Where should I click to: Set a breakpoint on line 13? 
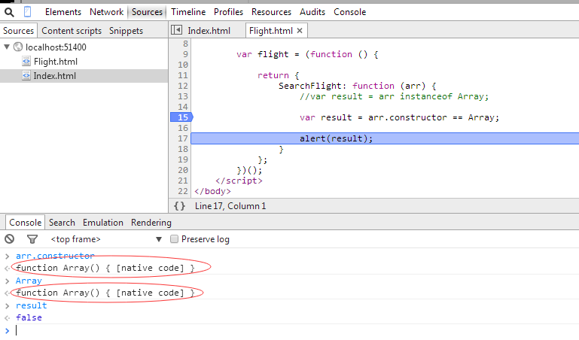tap(183, 96)
